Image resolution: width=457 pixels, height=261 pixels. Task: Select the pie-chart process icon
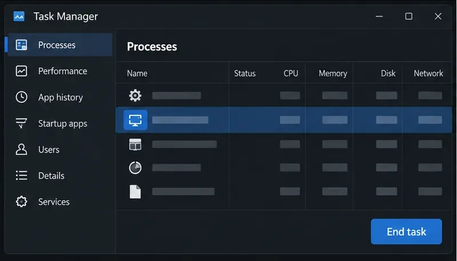click(x=135, y=168)
